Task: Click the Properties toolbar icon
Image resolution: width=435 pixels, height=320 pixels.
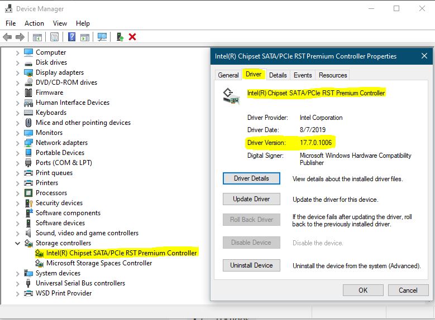Action: (x=54, y=37)
